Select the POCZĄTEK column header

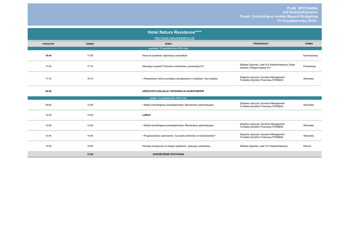(48, 44)
